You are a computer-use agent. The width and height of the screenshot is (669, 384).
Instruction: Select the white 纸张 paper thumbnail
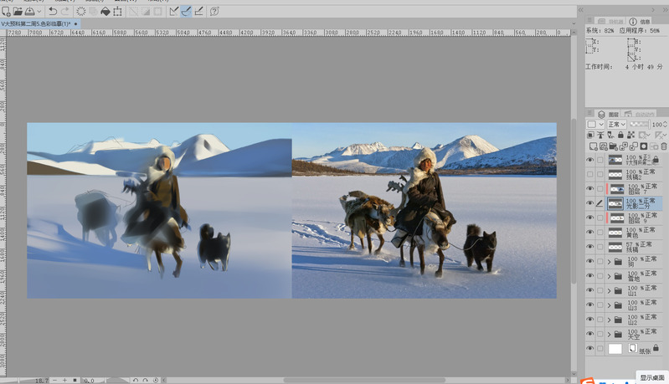click(615, 349)
